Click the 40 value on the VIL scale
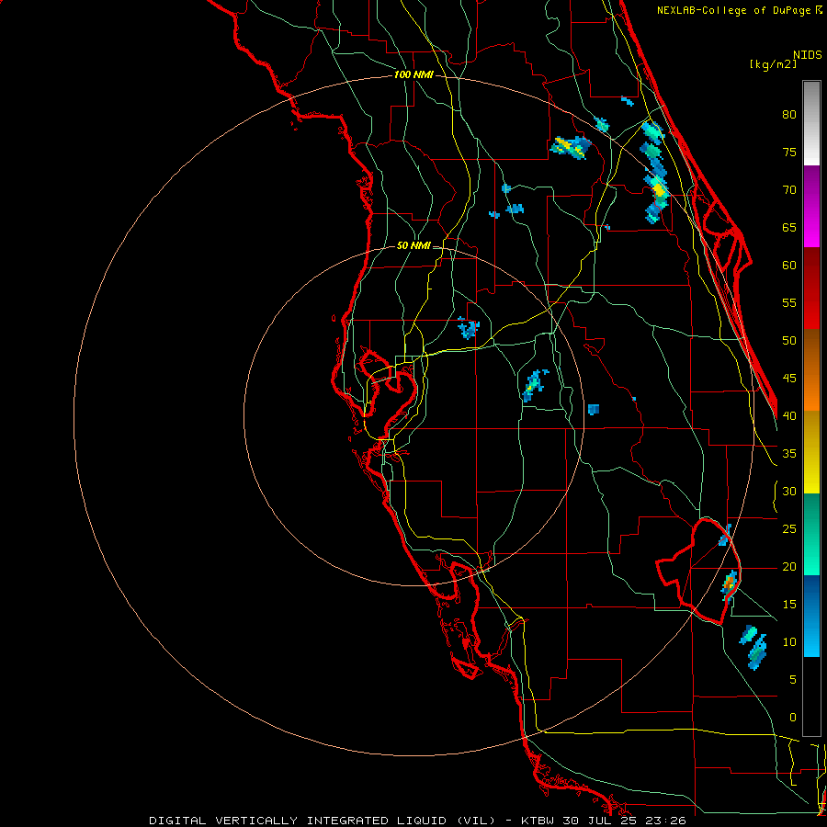This screenshot has width=827, height=827. [x=789, y=416]
